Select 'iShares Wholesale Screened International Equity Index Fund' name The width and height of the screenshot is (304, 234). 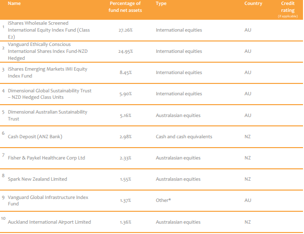(49, 30)
